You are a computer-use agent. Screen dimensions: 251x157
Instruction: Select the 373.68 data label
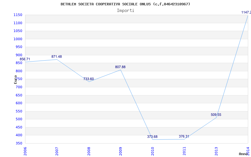point(152,137)
